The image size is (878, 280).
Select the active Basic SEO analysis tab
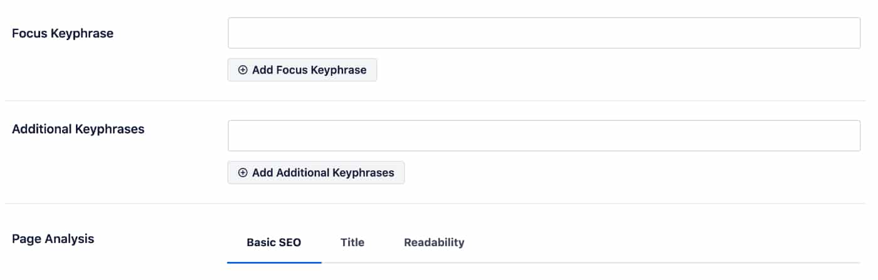[274, 242]
